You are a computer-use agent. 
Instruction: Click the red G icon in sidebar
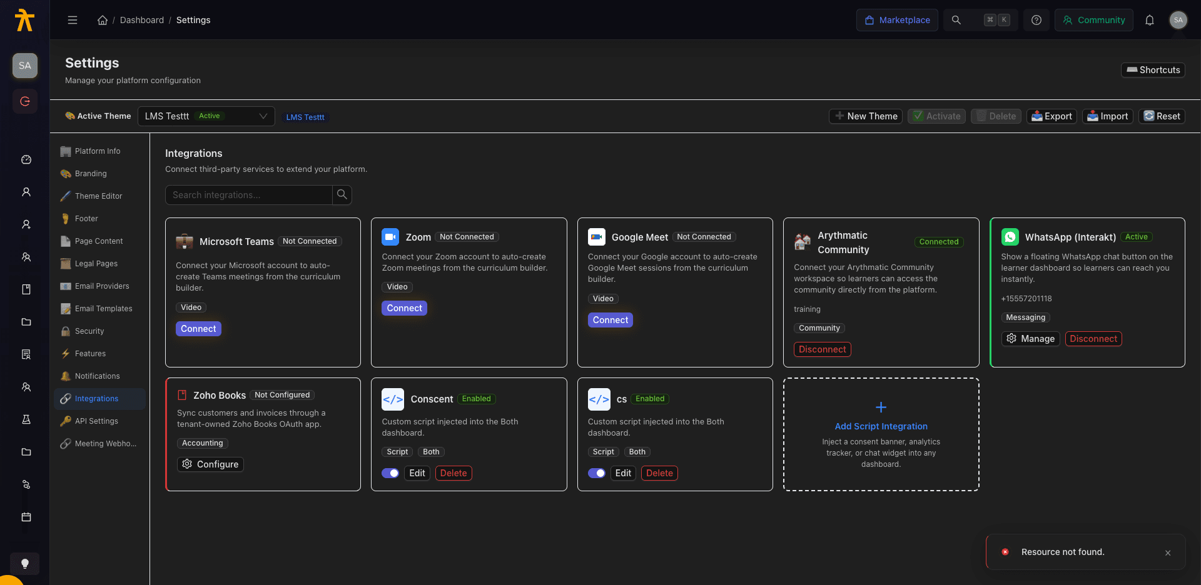(x=25, y=101)
